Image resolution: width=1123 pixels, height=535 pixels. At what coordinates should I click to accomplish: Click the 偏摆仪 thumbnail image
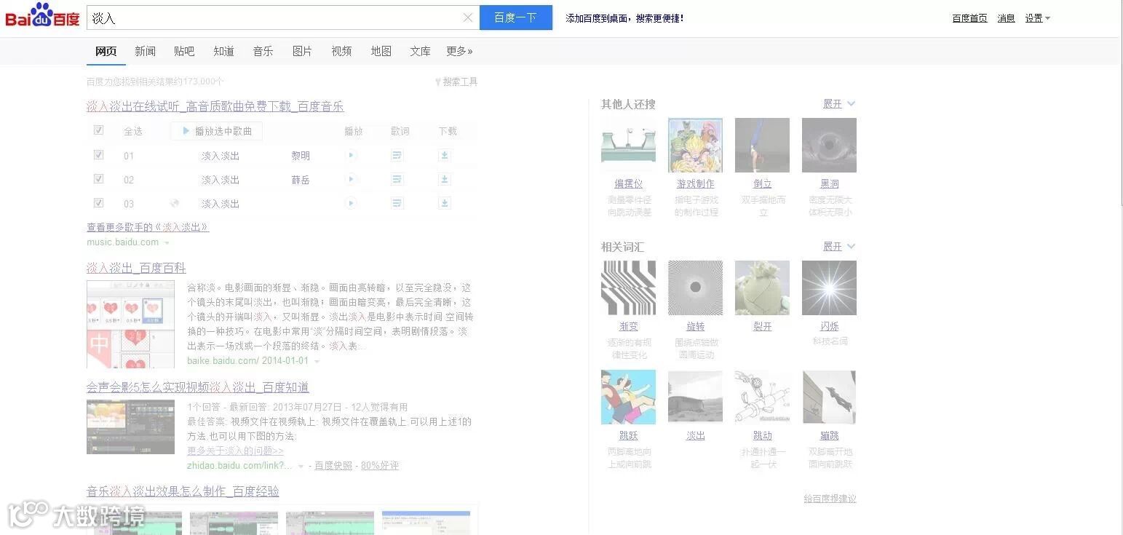click(x=628, y=145)
